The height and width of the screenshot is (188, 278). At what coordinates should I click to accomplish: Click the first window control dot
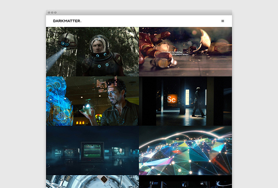[49, 12]
